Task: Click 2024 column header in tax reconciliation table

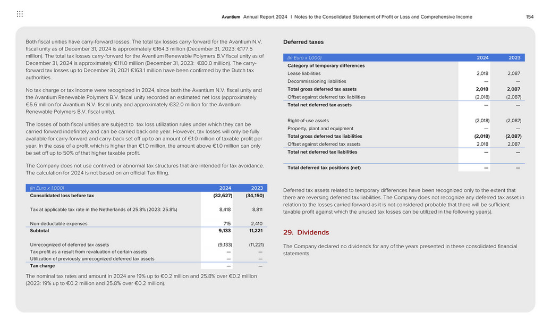Action: (x=225, y=188)
